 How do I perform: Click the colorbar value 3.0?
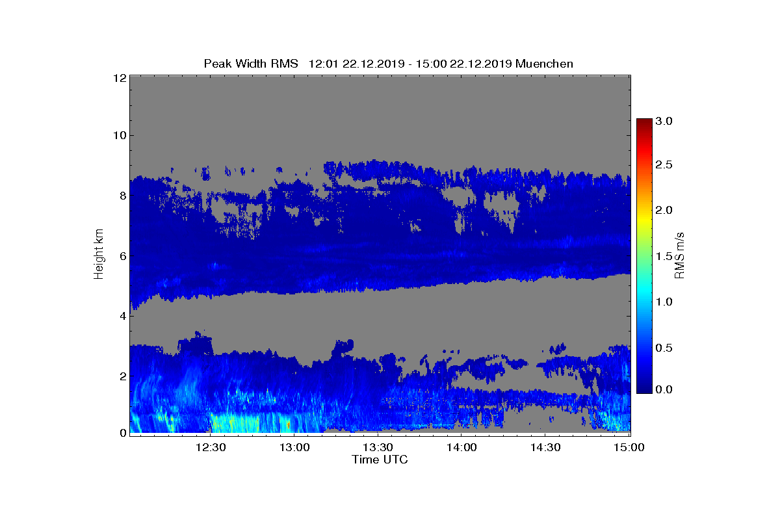pos(665,122)
